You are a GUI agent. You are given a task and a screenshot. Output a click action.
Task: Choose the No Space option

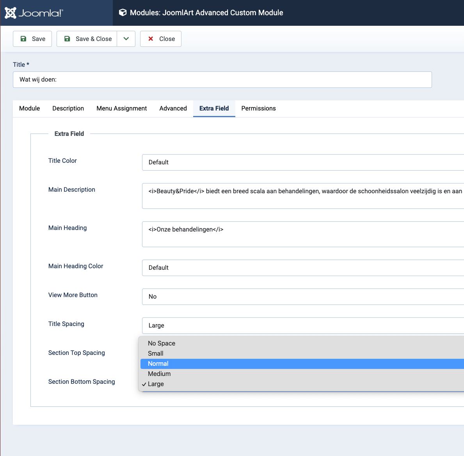[x=162, y=343]
